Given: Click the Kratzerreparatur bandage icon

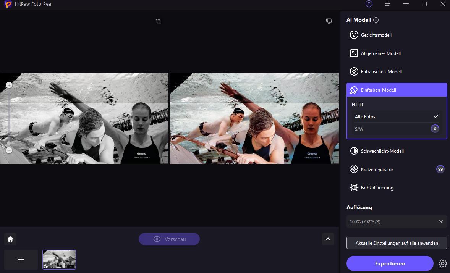Looking at the screenshot, I should pos(354,169).
